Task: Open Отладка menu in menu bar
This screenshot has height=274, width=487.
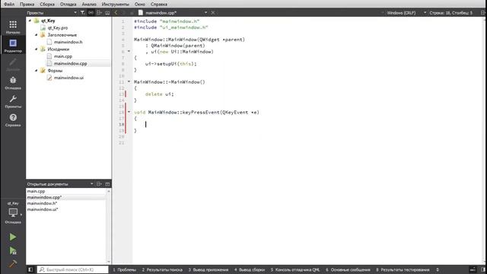Action: pos(68,4)
